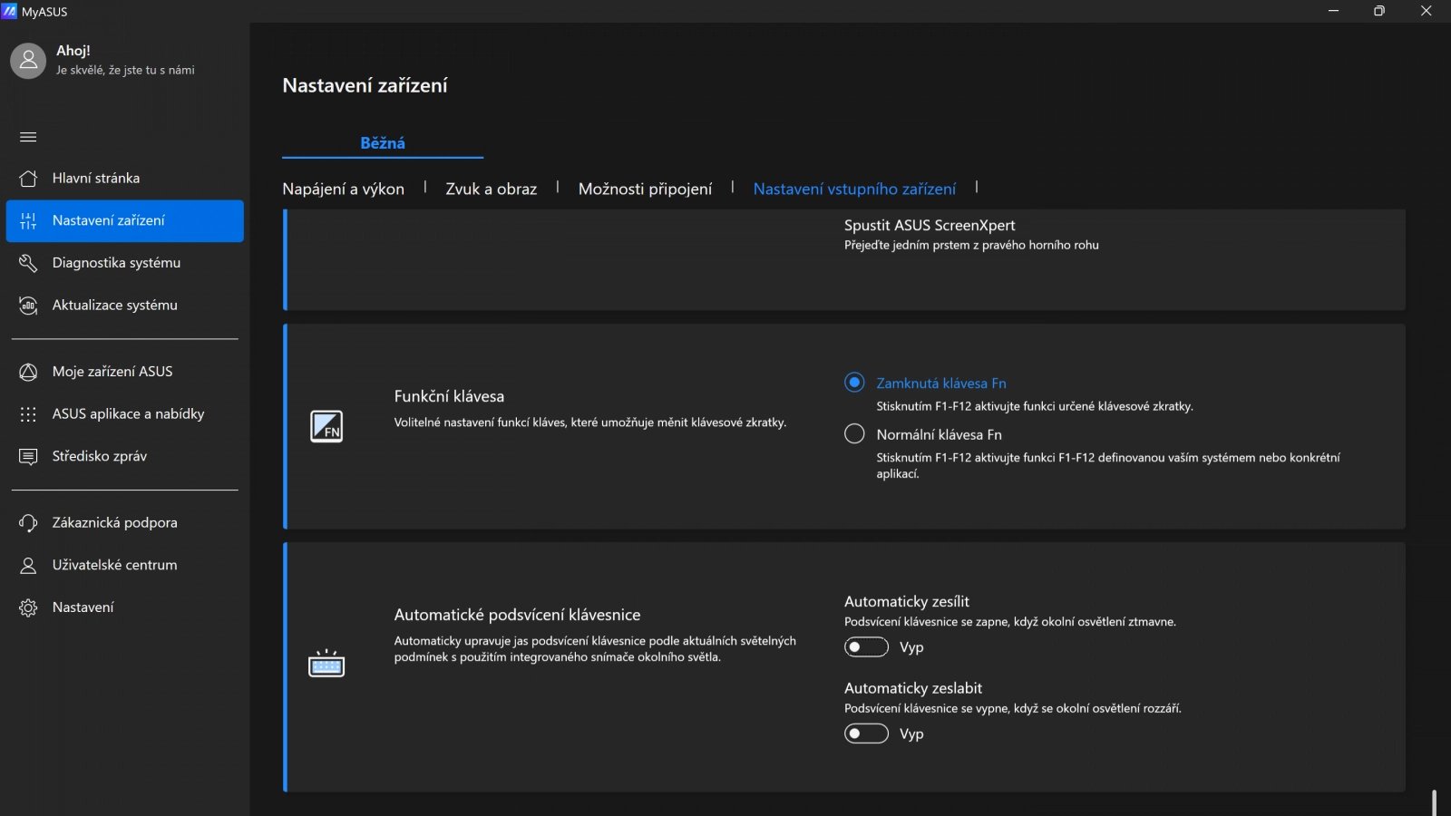This screenshot has height=816, width=1451.
Task: Go to Zvuk a obraz section
Action: tap(491, 189)
